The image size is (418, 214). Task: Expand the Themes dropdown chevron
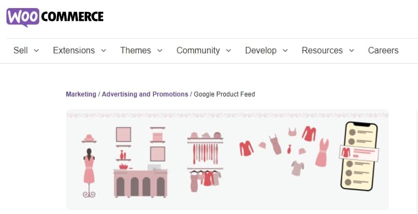[160, 51]
